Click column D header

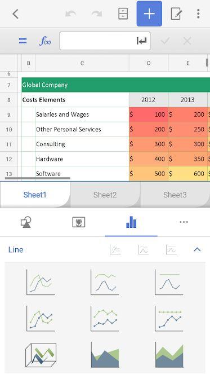149,63
